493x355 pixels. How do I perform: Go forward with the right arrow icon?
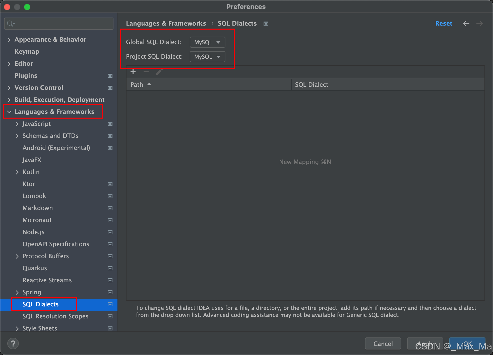coord(479,24)
